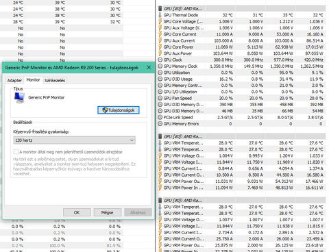This screenshot has height=252, width=329.
Task: Click the round icon beside PCIe Link Speed
Action: point(160,117)
